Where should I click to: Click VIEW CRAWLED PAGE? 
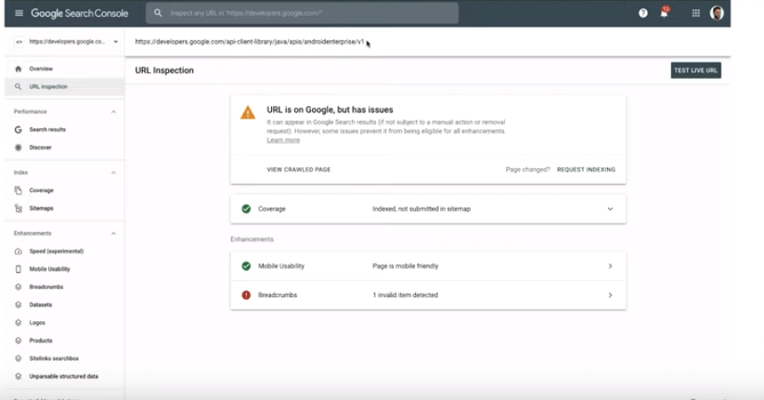click(299, 170)
